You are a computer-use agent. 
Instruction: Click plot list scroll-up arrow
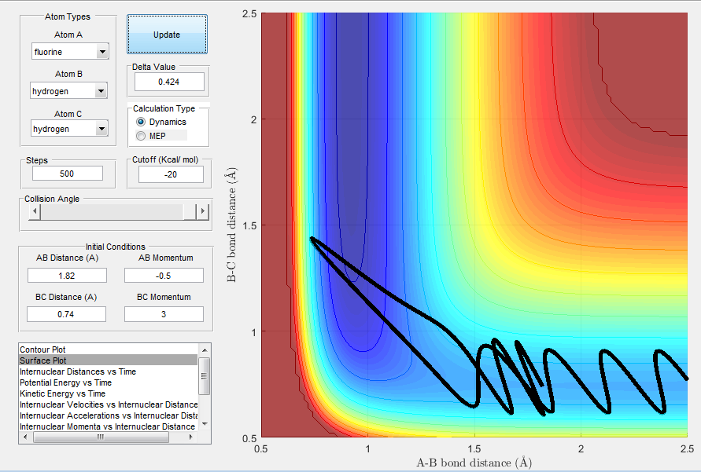(205, 349)
